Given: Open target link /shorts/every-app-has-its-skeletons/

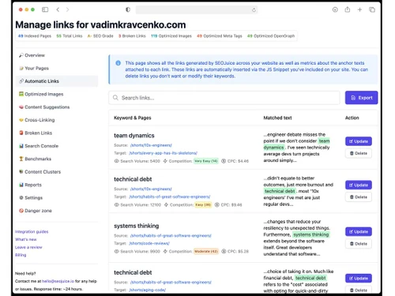Looking at the screenshot, I should pos(163,153).
